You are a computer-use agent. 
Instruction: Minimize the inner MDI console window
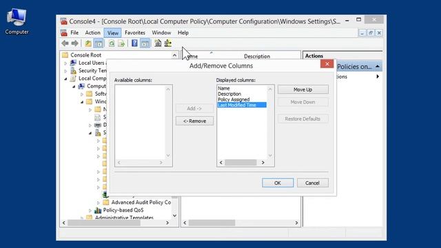362,33
